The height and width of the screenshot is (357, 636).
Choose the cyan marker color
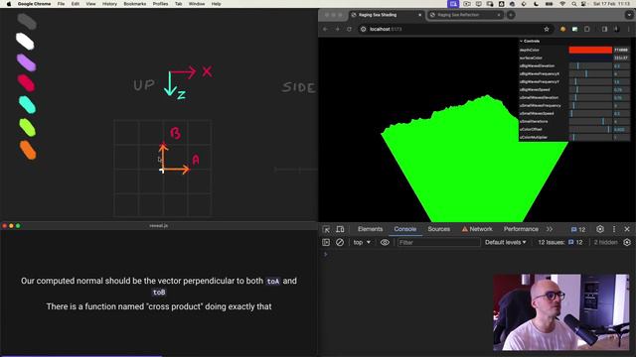click(27, 104)
